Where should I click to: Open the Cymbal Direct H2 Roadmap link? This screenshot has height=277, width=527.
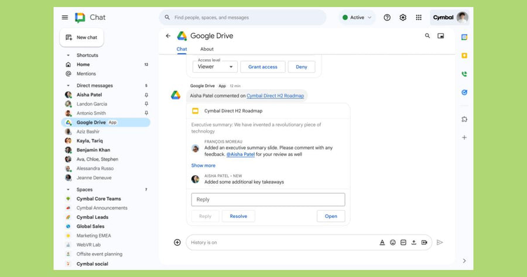275,96
